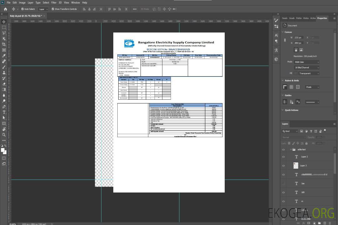Image resolution: width=338 pixels, height=225 pixels.
Task: Open the Brush Settings panel icon
Action: 276,20
